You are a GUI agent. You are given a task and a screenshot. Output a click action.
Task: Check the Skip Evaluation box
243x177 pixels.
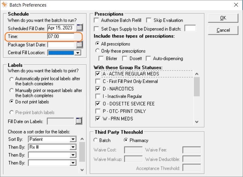coord(149,20)
